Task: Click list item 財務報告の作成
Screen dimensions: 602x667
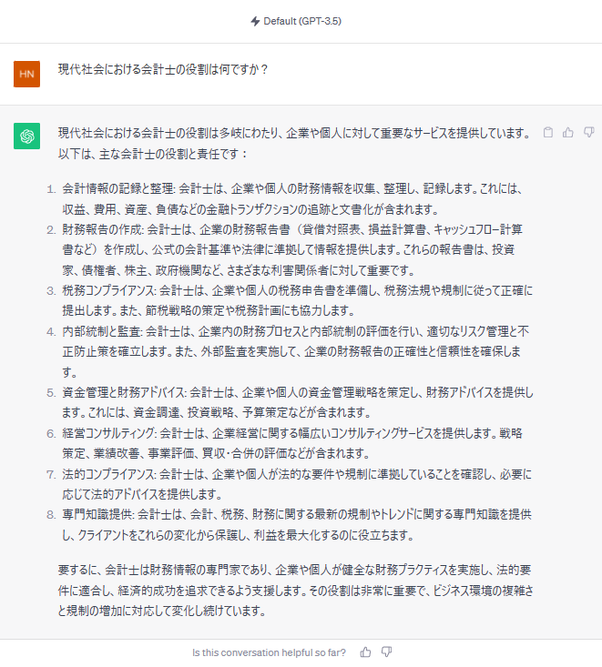Action: point(292,249)
